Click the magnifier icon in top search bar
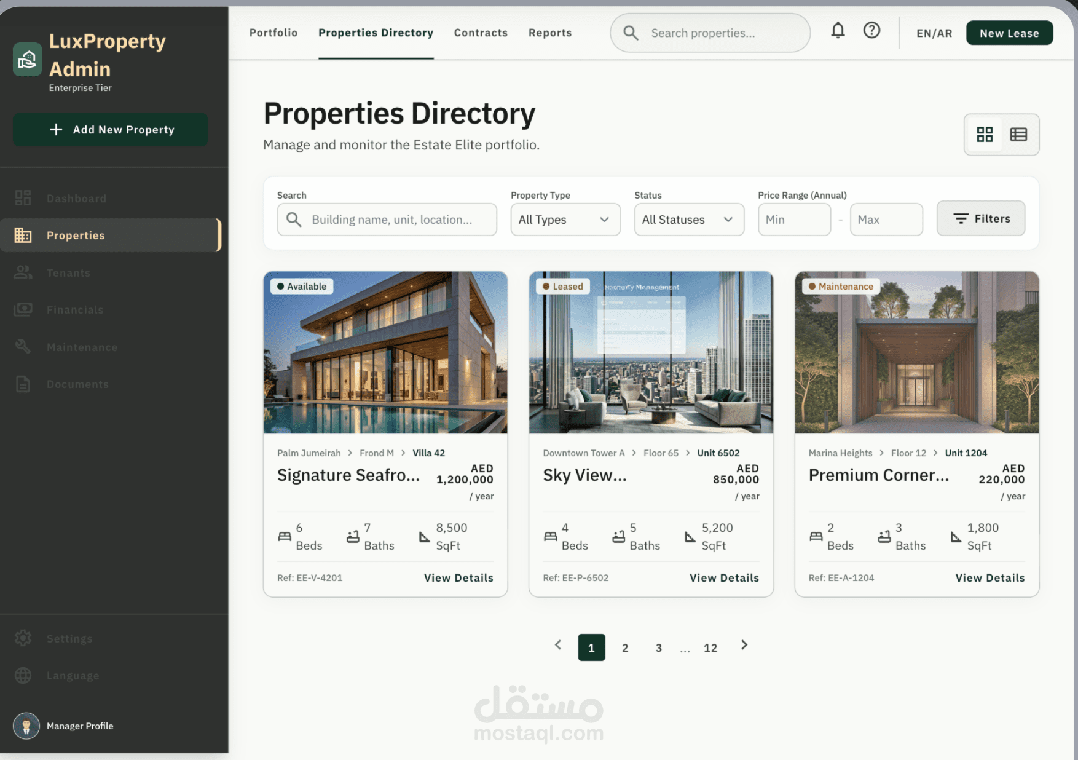 click(x=631, y=33)
